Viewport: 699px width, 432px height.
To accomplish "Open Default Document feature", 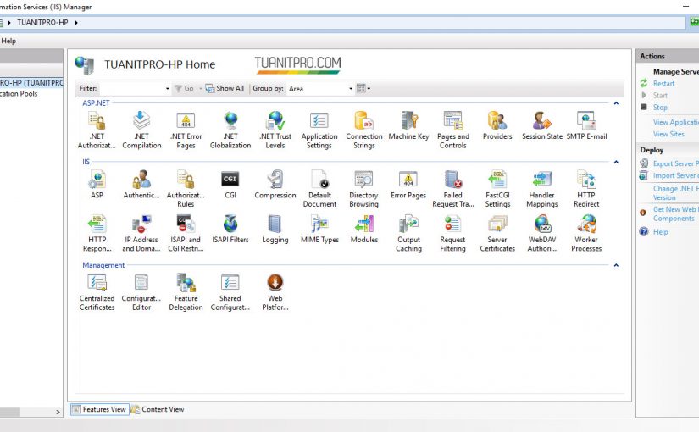I will (x=319, y=189).
